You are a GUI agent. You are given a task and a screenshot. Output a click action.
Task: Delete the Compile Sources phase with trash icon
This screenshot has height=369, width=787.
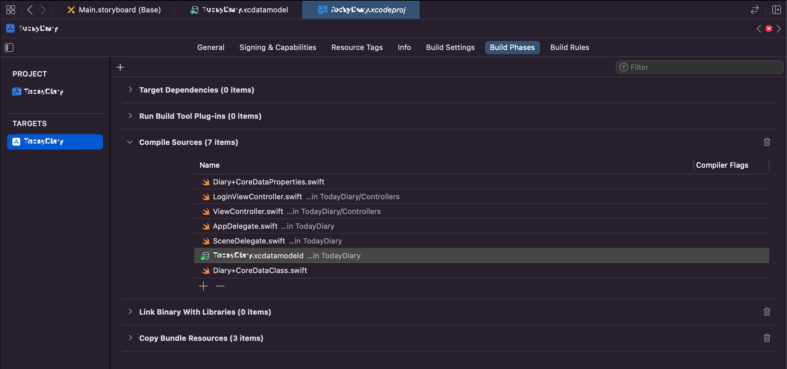(767, 142)
